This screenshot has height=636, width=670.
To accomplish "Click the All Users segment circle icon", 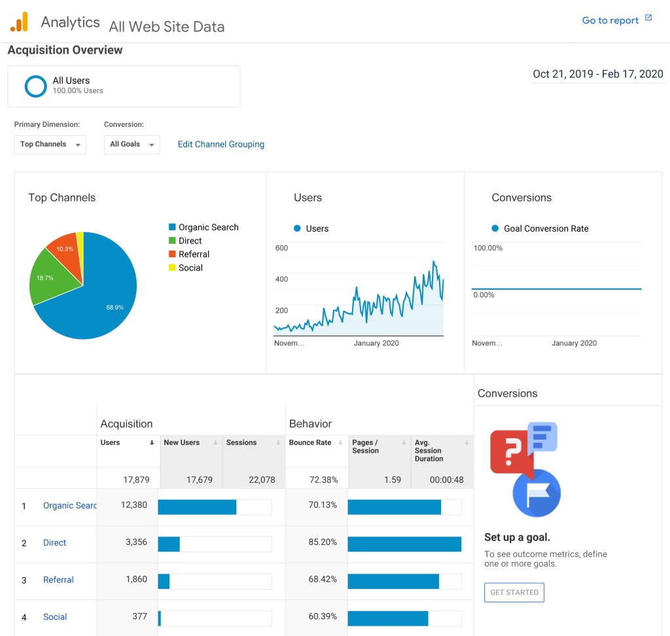I will tap(35, 86).
